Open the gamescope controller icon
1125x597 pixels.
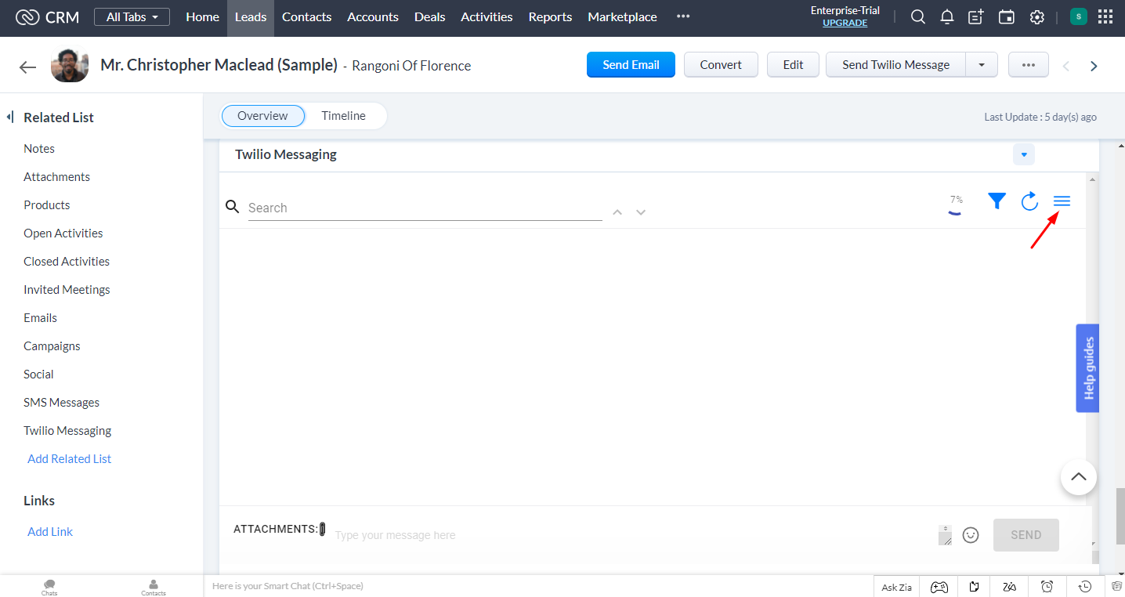(x=939, y=587)
